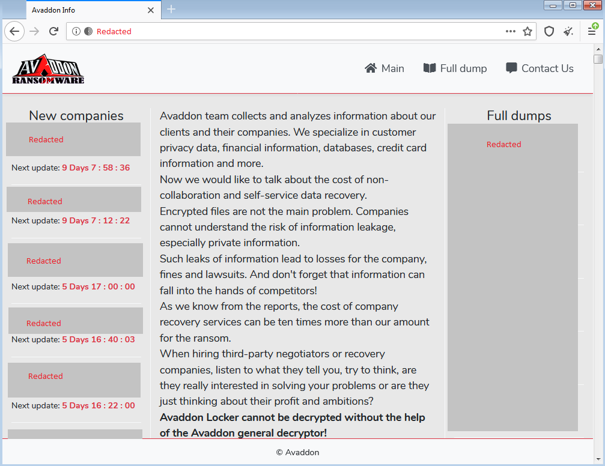Click the '9 Days 7 : 12 : 22' countdown
This screenshot has height=466, width=605.
(96, 220)
